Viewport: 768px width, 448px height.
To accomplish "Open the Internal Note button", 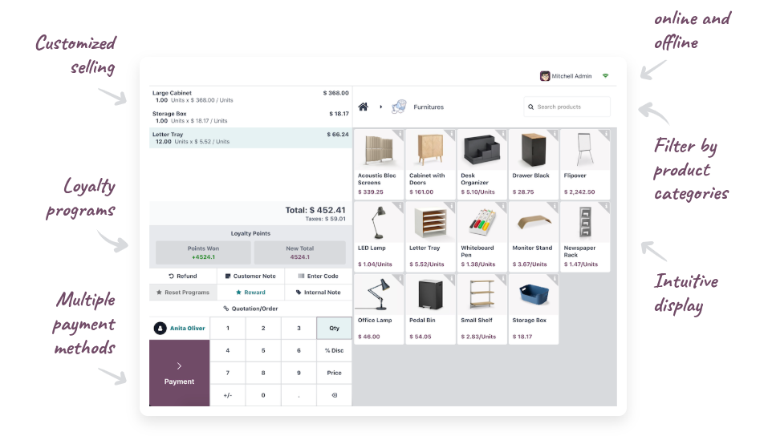I will point(319,292).
